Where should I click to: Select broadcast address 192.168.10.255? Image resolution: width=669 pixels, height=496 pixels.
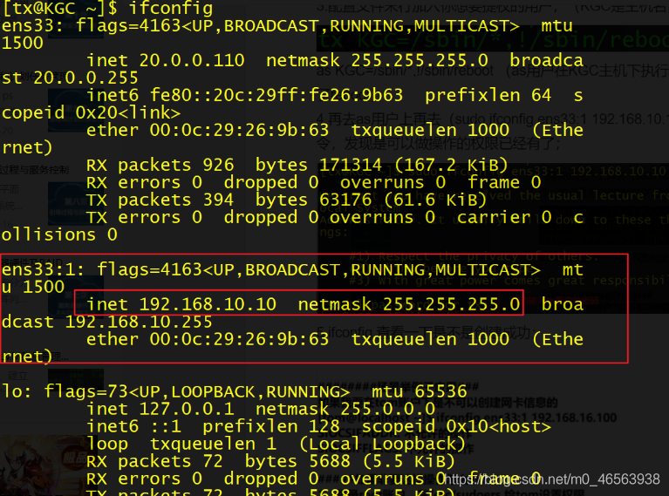(138, 322)
